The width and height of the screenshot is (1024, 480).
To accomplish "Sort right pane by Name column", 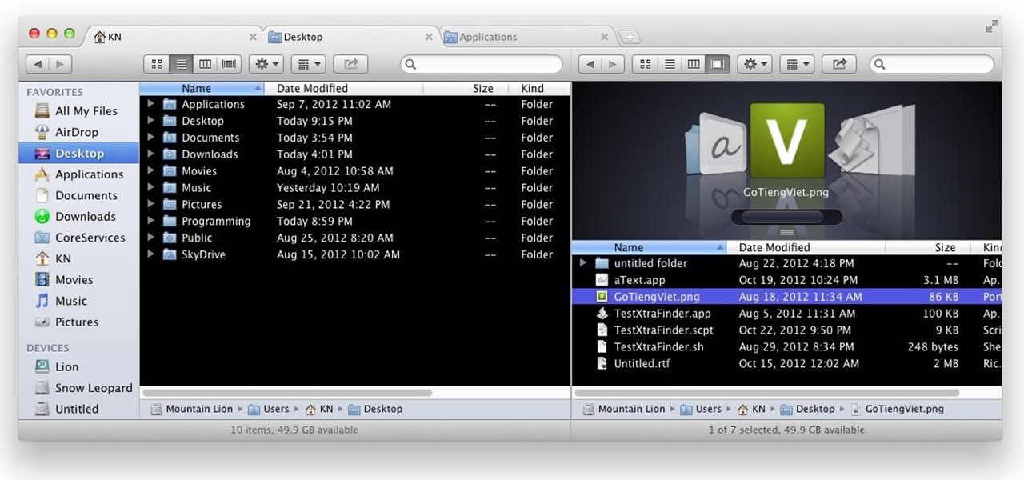I will (650, 248).
